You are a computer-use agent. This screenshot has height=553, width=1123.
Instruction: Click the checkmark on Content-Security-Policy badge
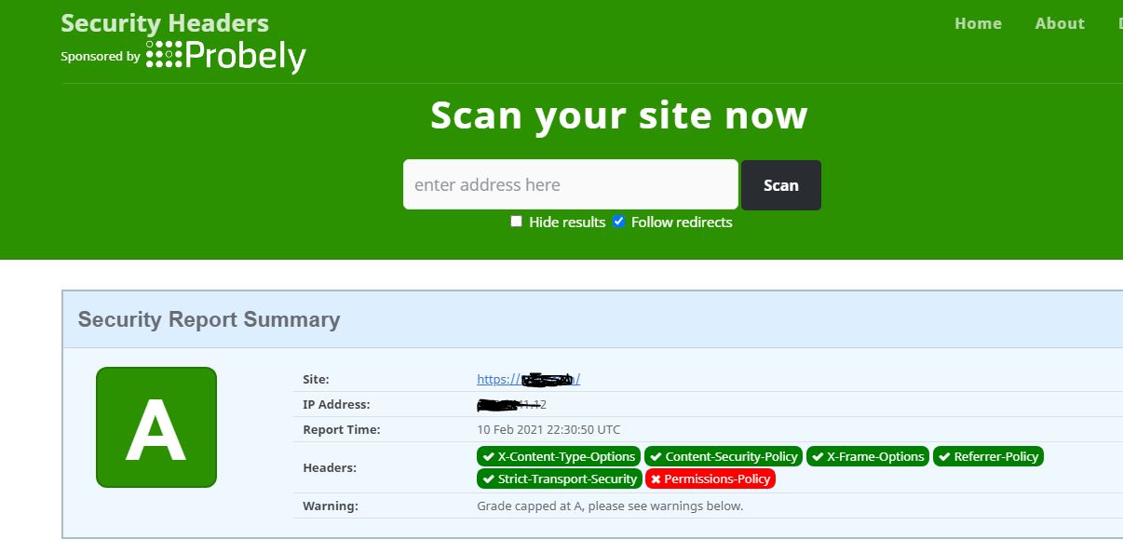click(656, 456)
